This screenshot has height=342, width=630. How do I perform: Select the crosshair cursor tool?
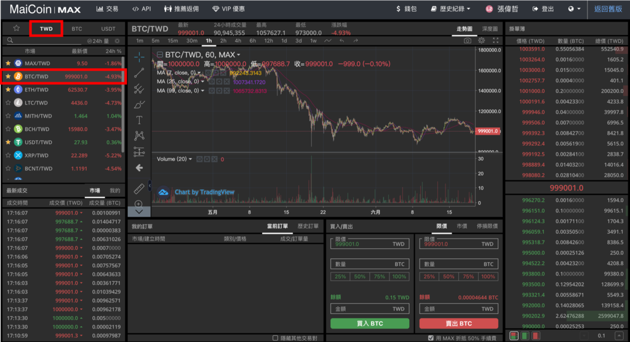(x=139, y=57)
